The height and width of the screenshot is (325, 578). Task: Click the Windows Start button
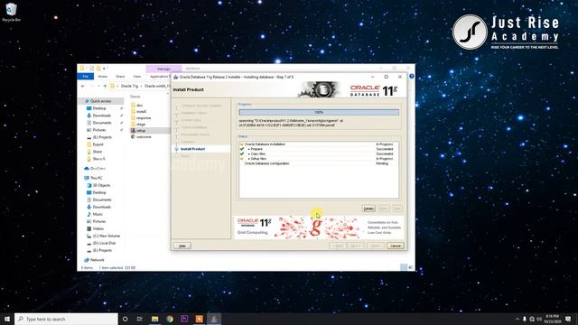pos(7,319)
